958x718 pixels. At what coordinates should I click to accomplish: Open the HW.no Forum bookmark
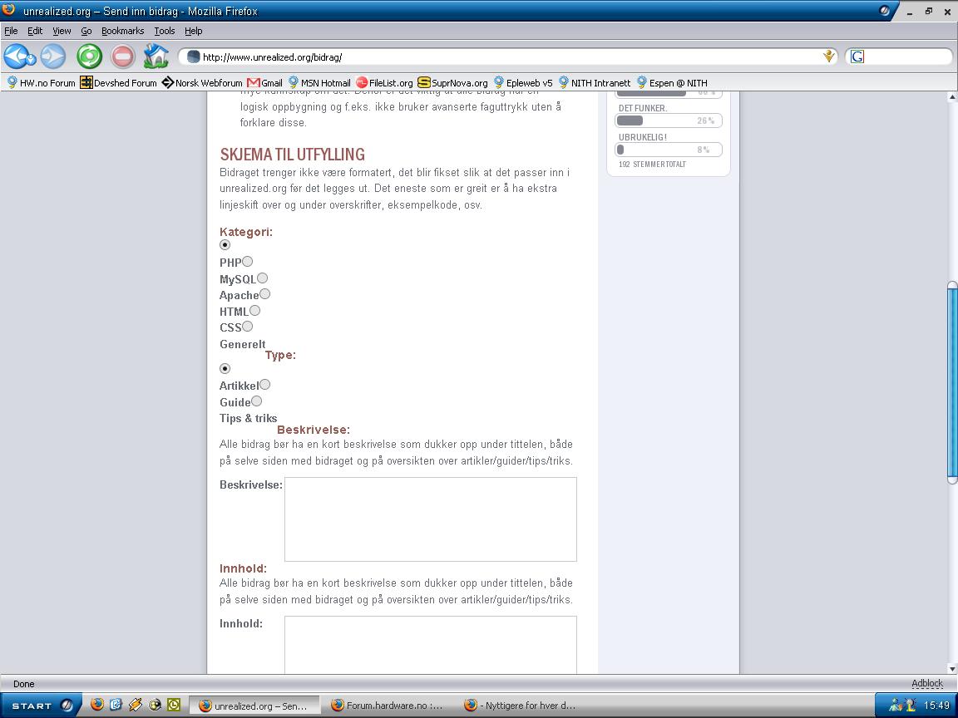41,82
